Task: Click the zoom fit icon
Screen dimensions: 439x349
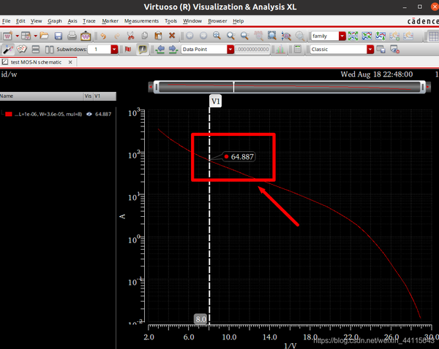Action: tap(271, 36)
